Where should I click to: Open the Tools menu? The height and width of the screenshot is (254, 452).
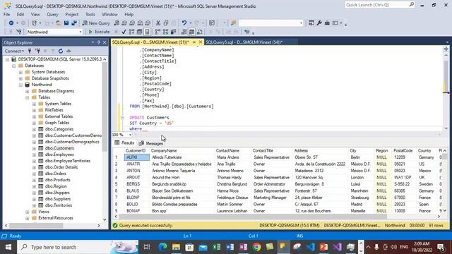pyautogui.click(x=90, y=14)
